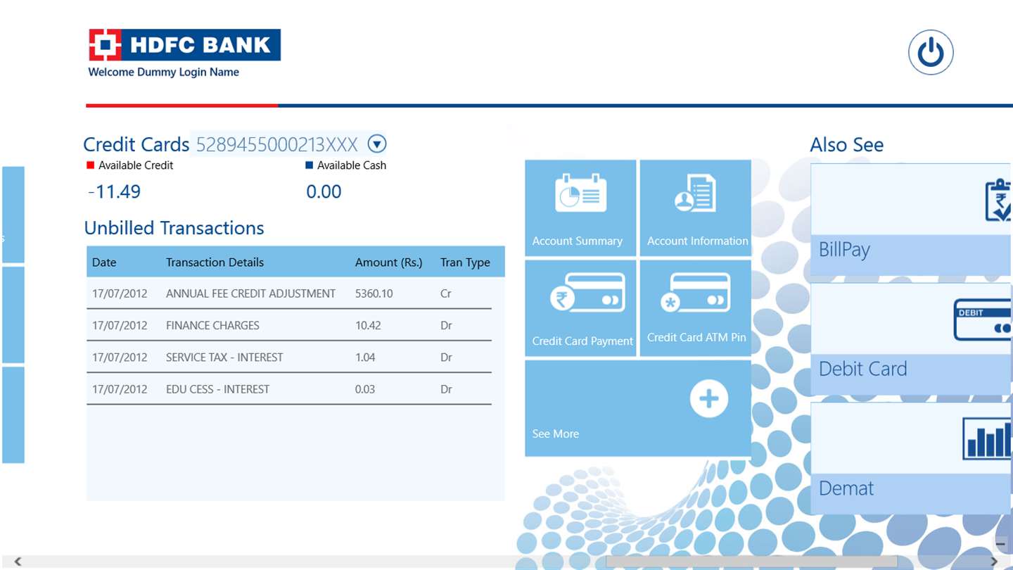
Task: Click the Available Credit value -11.49
Action: pyautogui.click(x=114, y=191)
